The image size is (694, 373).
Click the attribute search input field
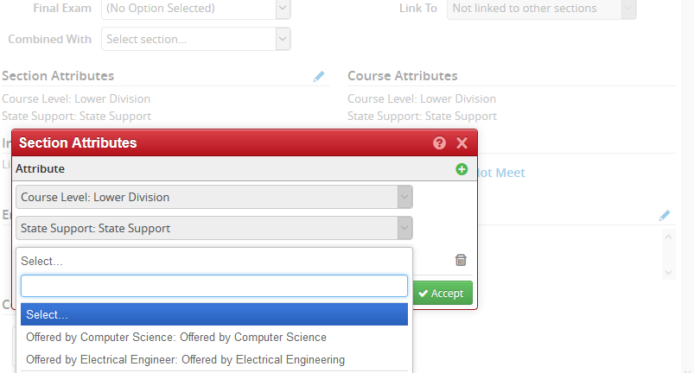click(214, 286)
